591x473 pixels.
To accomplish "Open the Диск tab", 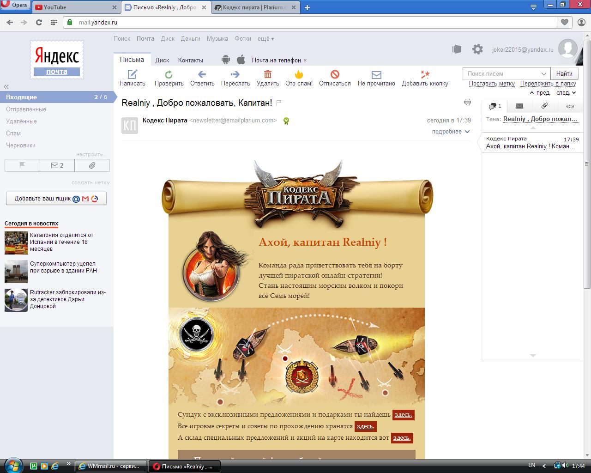I will tap(162, 60).
